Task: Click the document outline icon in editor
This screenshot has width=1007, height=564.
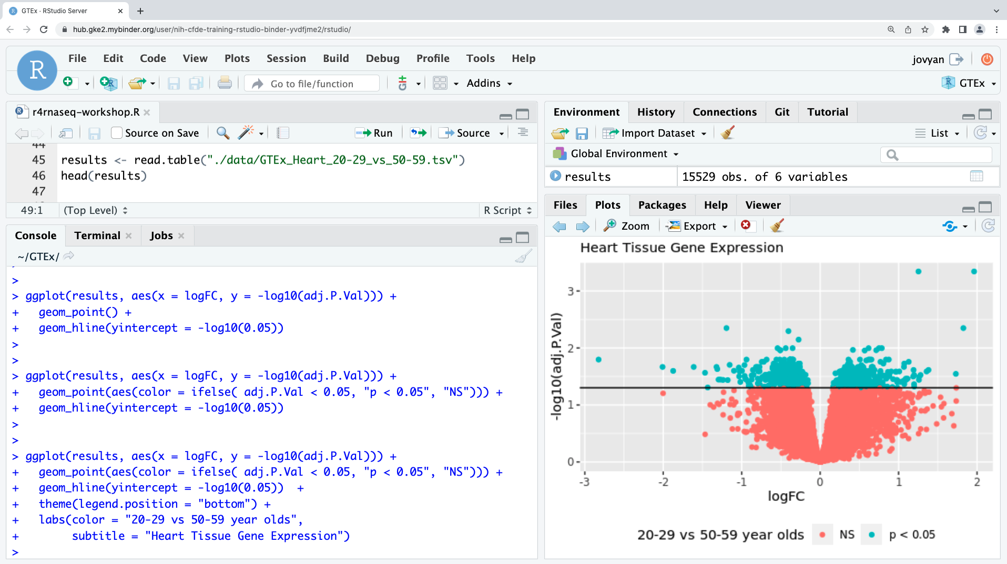Action: click(x=523, y=132)
